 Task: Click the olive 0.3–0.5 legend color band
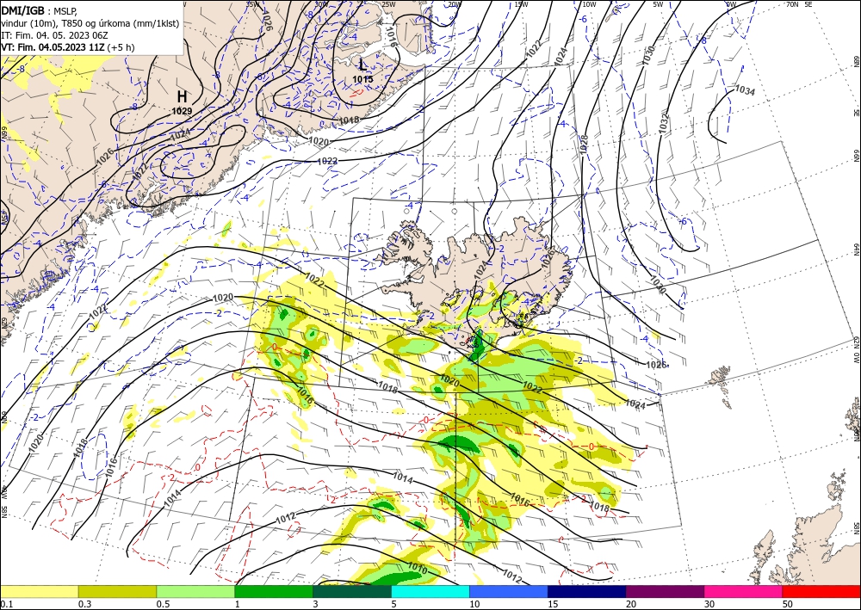pos(117,591)
